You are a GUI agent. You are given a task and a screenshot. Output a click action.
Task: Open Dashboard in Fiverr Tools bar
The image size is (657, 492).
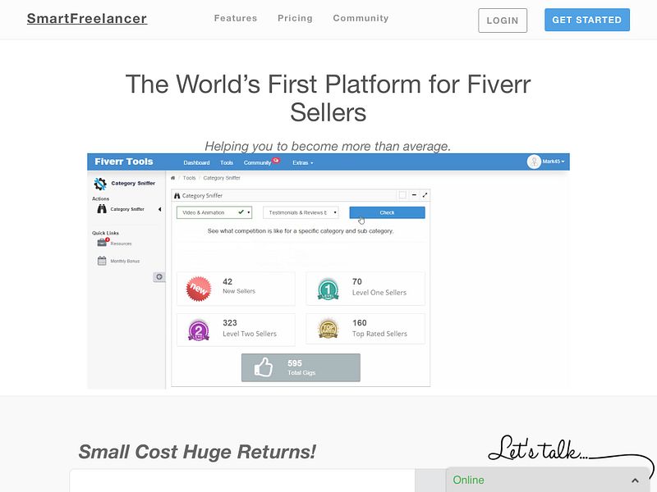(196, 162)
